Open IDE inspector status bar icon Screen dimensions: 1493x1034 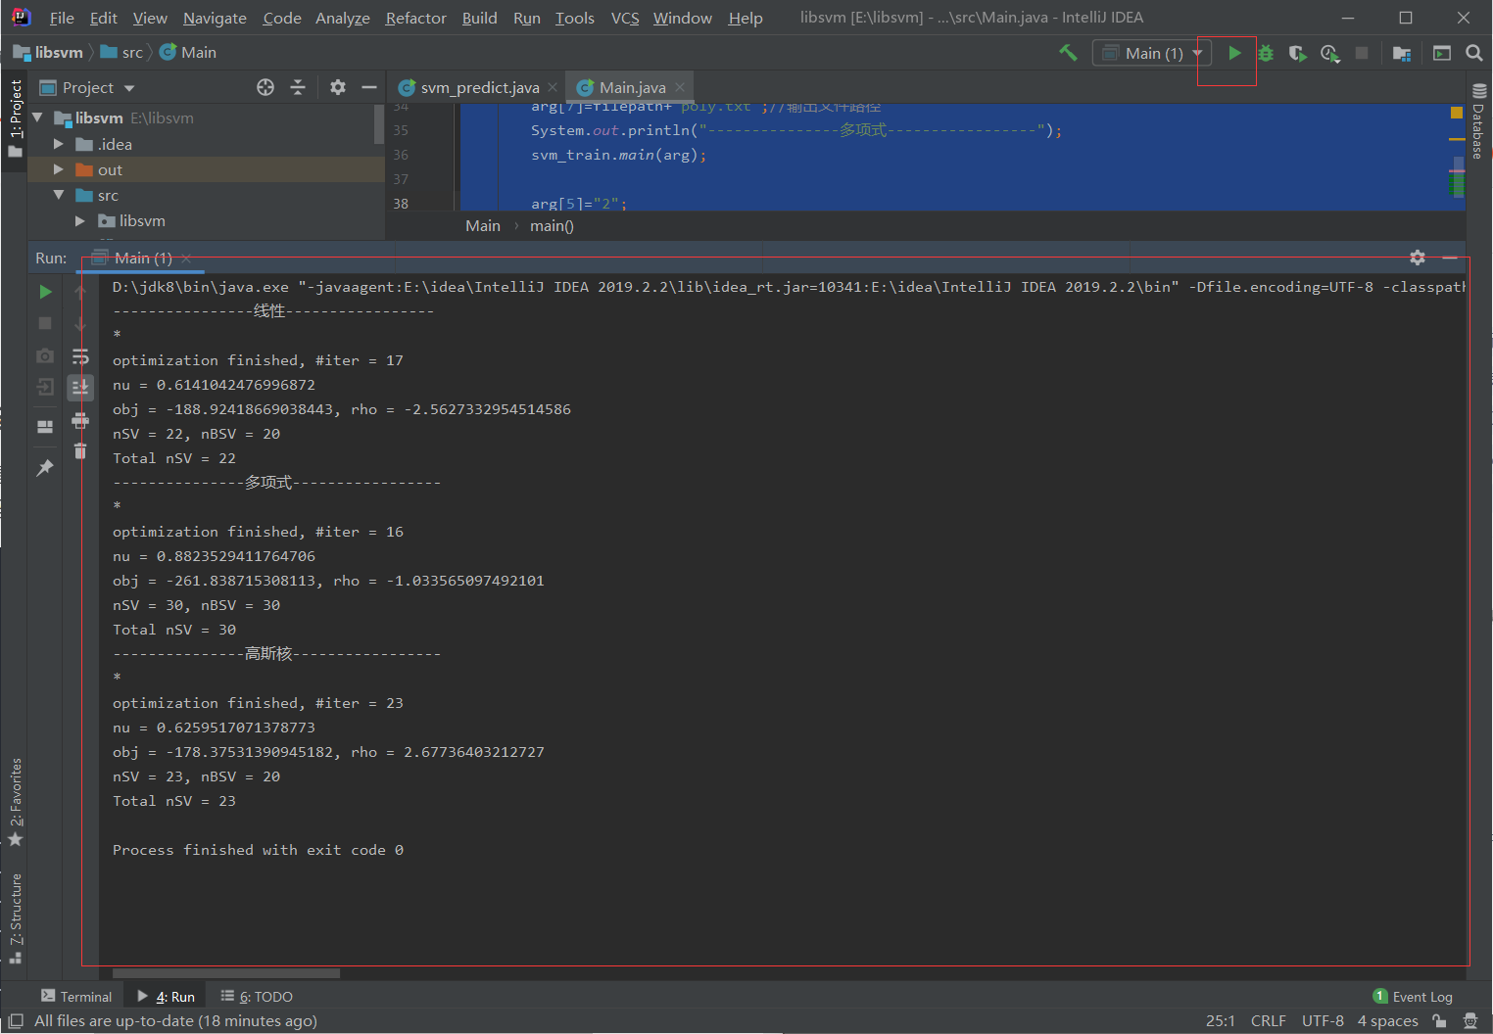click(1470, 1020)
